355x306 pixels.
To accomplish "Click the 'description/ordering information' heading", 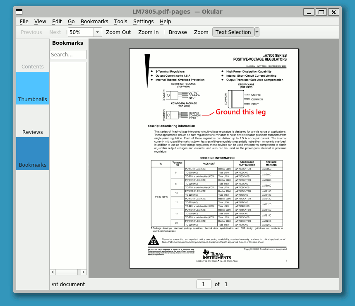I will (x=171, y=126).
